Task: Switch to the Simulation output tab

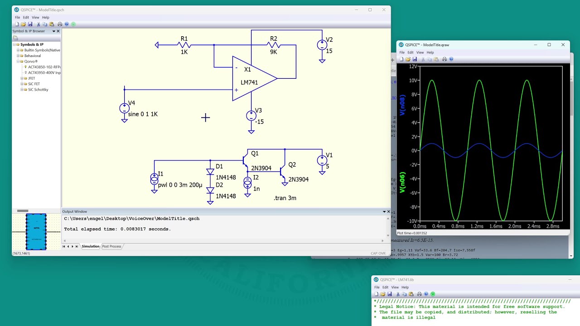Action: coord(90,246)
